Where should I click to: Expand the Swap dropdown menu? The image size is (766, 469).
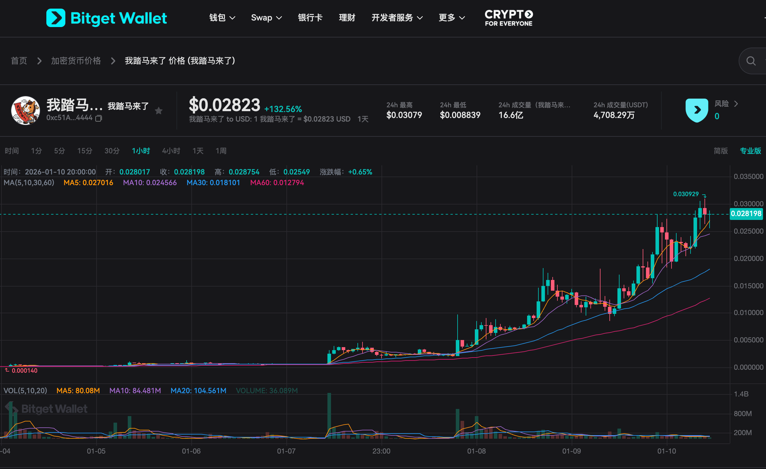[x=266, y=18]
